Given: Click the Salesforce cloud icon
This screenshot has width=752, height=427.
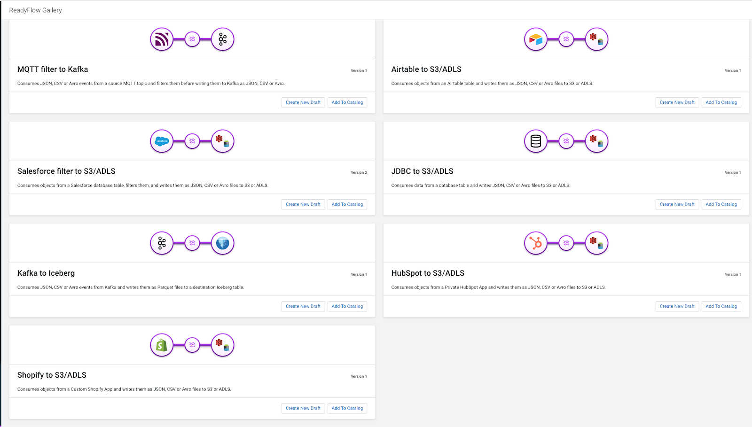Looking at the screenshot, I should point(162,141).
